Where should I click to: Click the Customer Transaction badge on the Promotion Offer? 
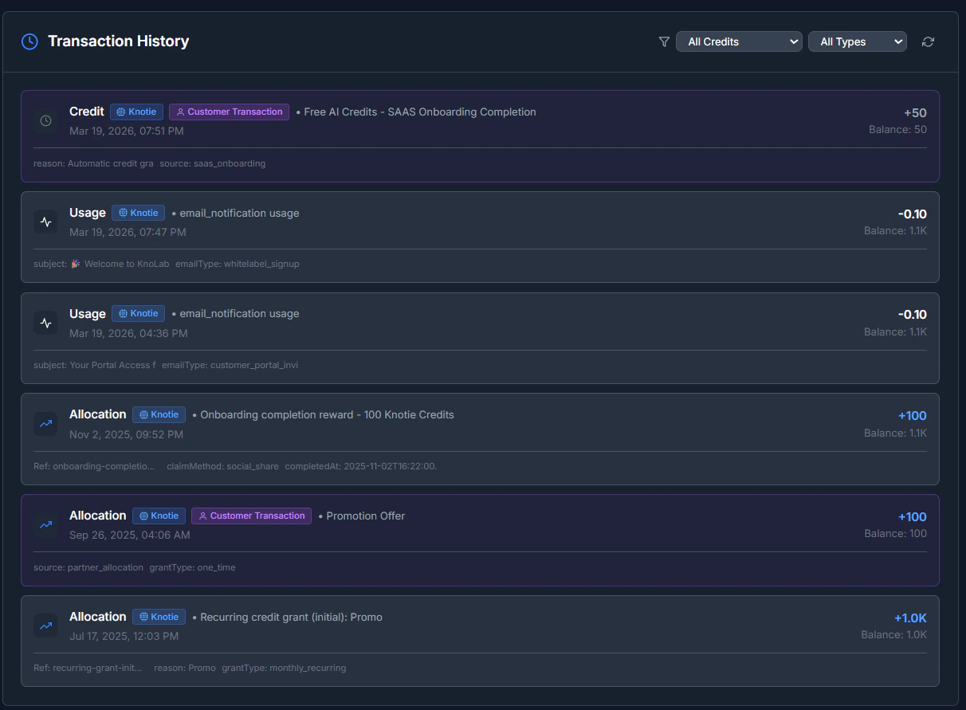pyautogui.click(x=251, y=516)
